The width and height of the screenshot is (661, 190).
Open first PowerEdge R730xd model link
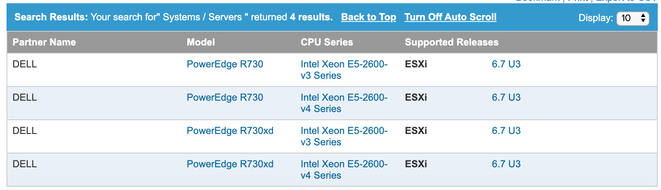(230, 131)
